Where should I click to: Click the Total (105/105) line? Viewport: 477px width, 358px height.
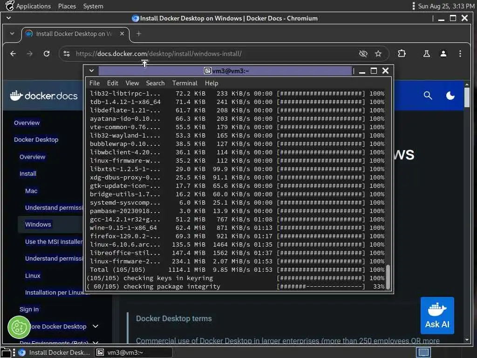(237, 270)
